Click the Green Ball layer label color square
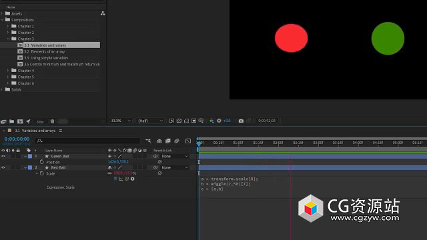 click(30, 156)
